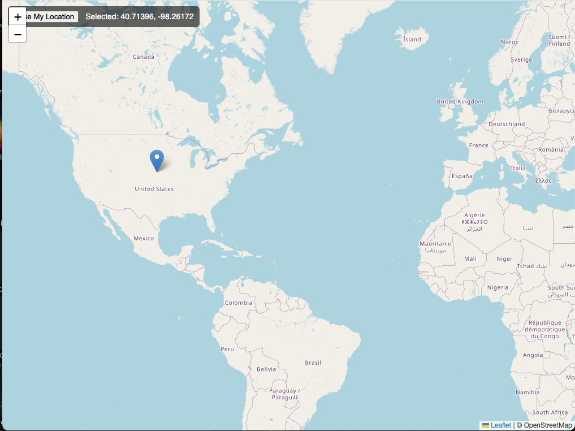Click the Brasil label on the map
Viewport: 575px width, 431px height.
tap(313, 363)
